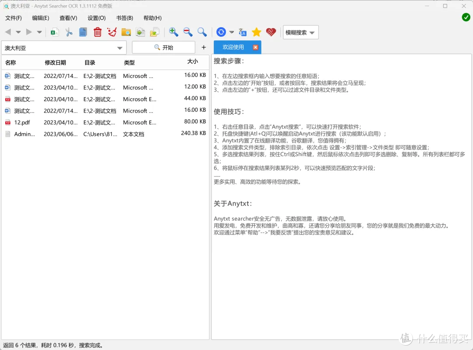Open the 模糊搜索 search mode dropdown
473x350 pixels.
[300, 32]
